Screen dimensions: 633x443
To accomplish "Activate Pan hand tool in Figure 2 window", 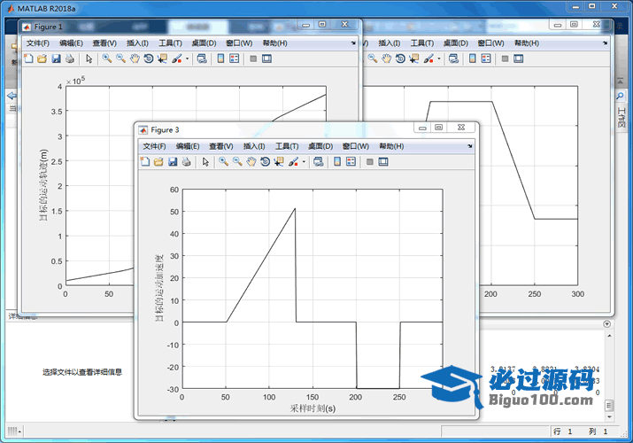I will (386, 59).
